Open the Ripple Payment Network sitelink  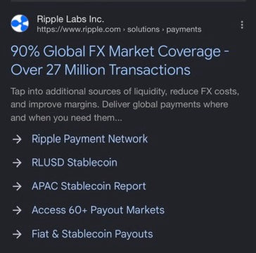click(90, 139)
